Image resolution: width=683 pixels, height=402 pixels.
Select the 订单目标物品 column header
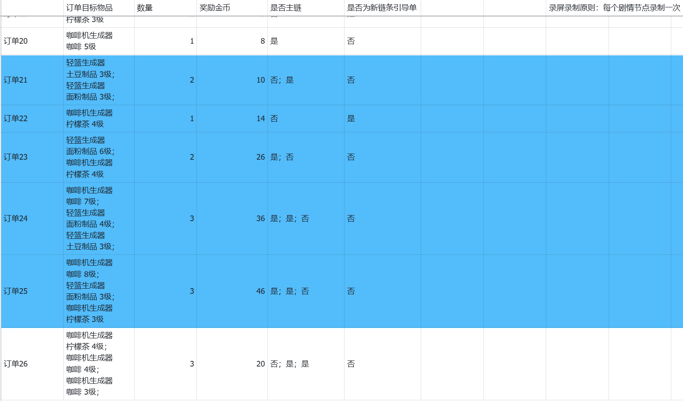(x=99, y=8)
